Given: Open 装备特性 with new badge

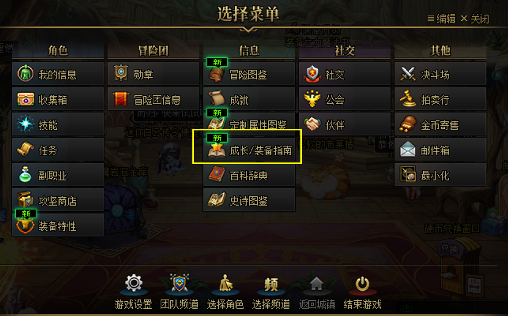Looking at the screenshot, I should [x=58, y=225].
